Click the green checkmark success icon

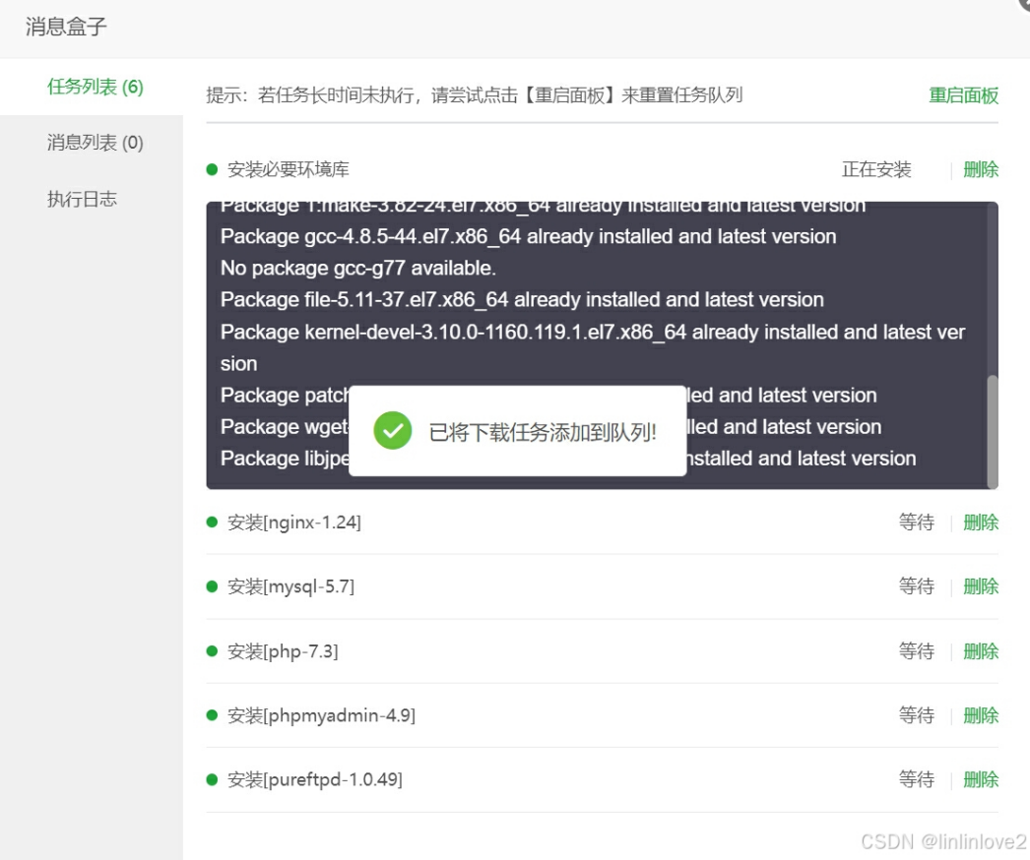pyautogui.click(x=393, y=431)
